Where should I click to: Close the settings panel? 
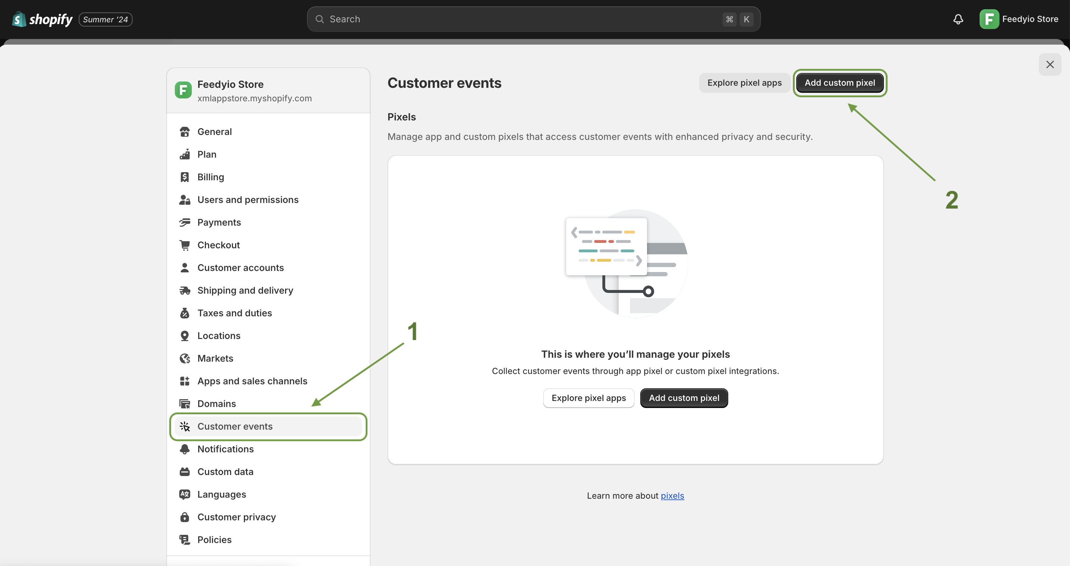coord(1050,64)
